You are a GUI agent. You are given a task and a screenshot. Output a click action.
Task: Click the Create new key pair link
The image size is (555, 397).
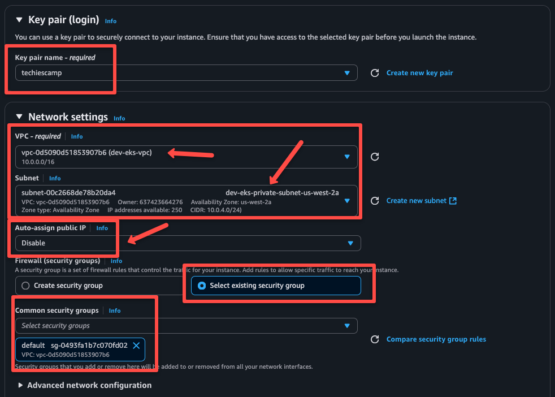(419, 72)
